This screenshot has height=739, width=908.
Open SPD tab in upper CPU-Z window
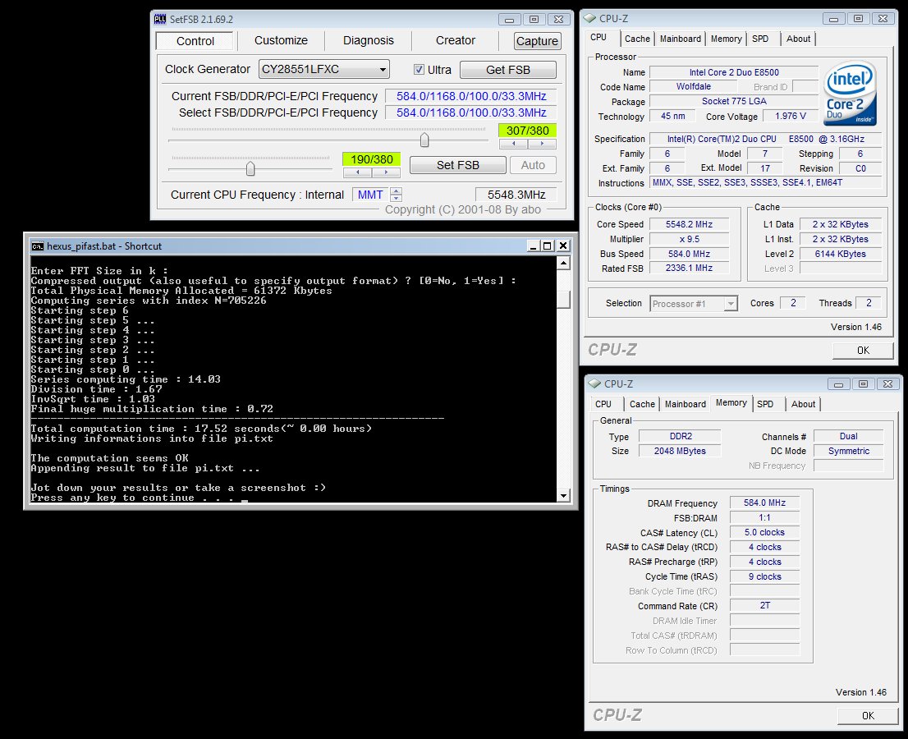tap(760, 39)
